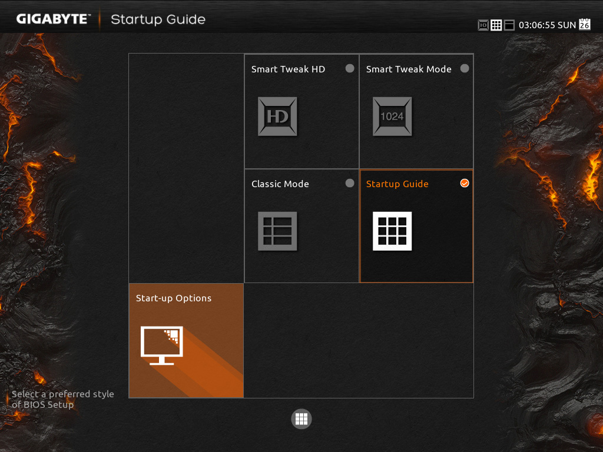603x452 pixels.
Task: Click the grid view icon in top bar
Action: tap(496, 25)
